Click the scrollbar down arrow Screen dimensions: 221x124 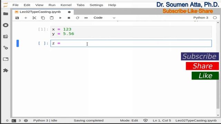(x=218, y=115)
